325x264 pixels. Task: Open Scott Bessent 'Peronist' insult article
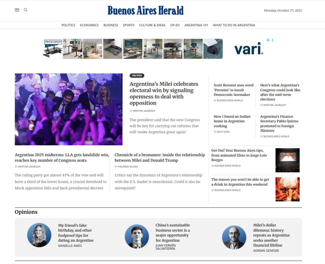click(x=234, y=90)
